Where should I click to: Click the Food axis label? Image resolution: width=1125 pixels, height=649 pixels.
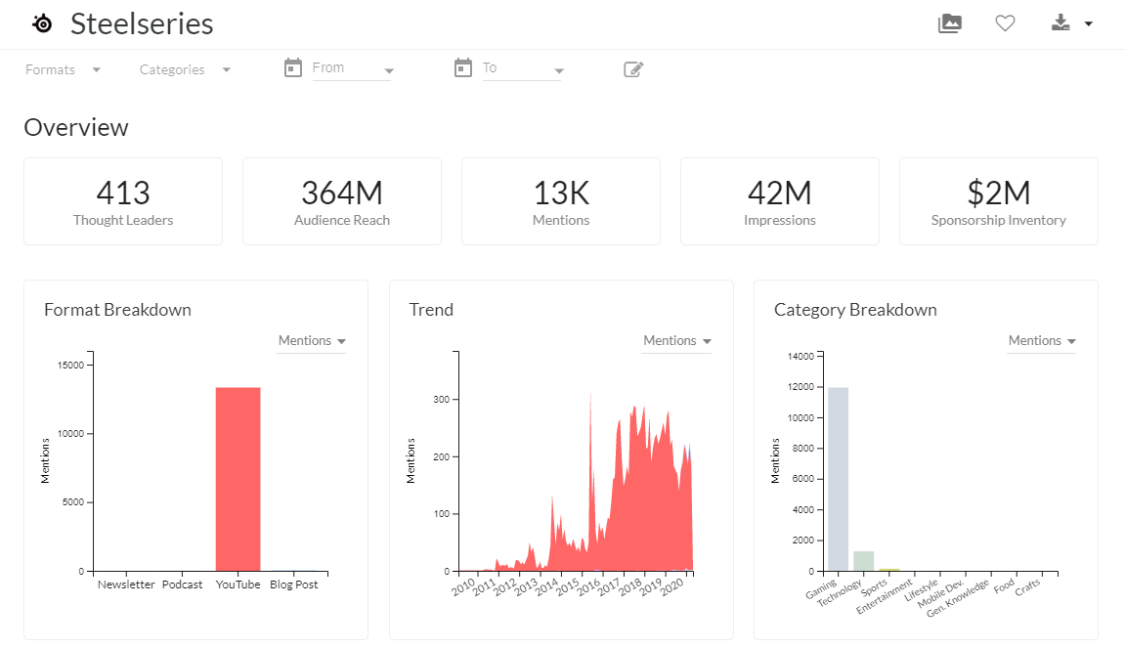tap(1005, 585)
